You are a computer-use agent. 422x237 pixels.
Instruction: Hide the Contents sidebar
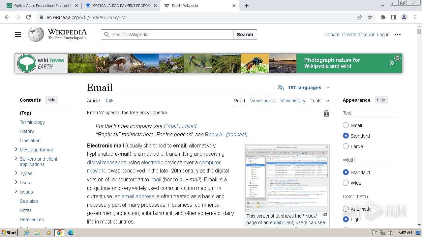point(51,100)
